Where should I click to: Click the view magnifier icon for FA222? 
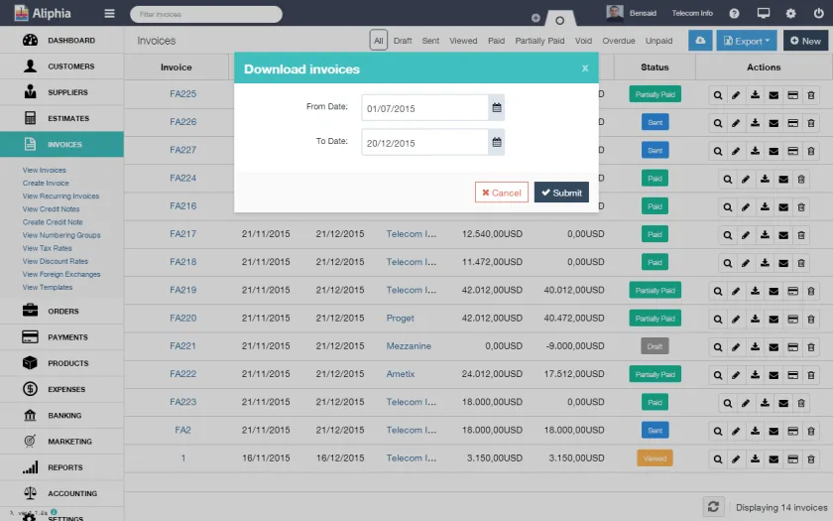[718, 375]
